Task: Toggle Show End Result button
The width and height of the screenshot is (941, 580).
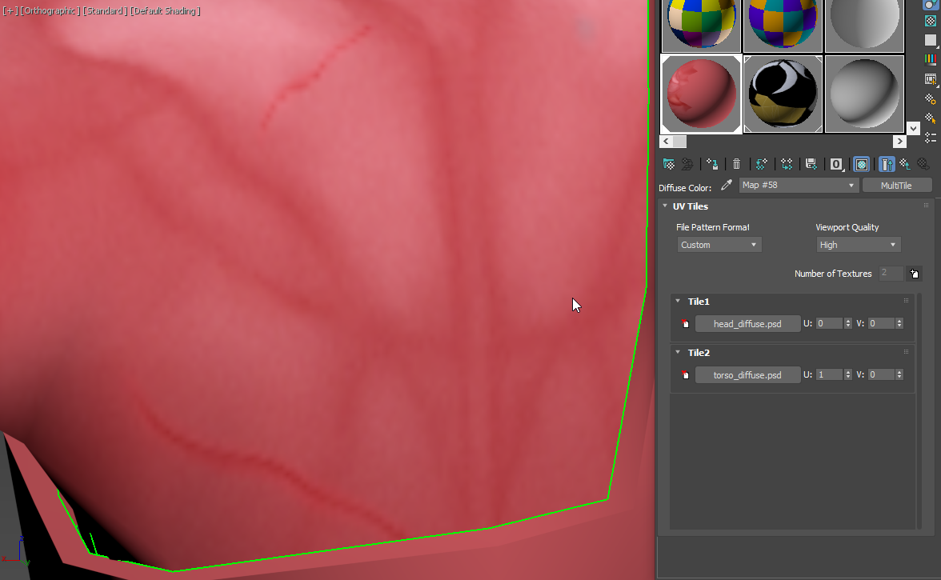Action: pyautogui.click(x=887, y=164)
